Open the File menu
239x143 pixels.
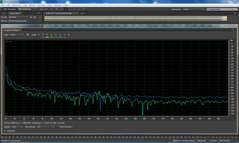pos(3,5)
